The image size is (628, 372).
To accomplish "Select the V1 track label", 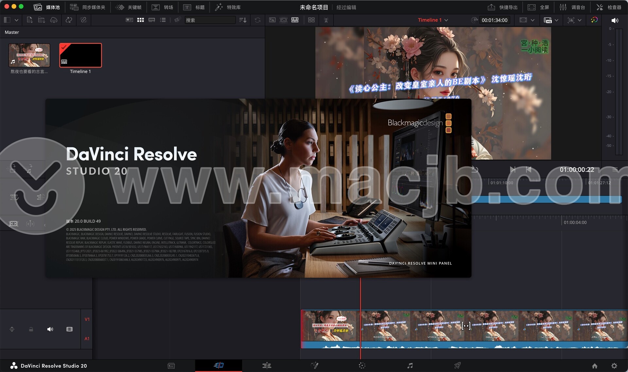I will [x=87, y=319].
